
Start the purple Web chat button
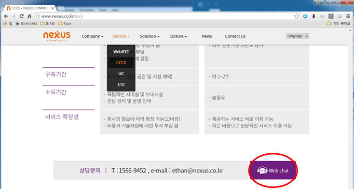pyautogui.click(x=273, y=170)
